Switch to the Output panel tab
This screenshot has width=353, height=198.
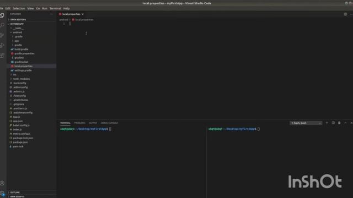click(93, 123)
